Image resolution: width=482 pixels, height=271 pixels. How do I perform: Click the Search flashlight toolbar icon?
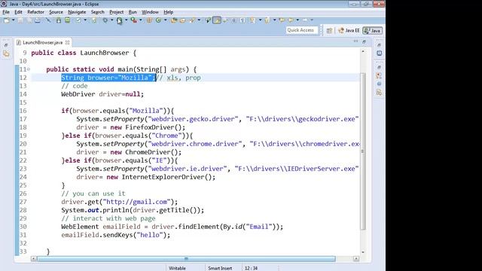(x=192, y=20)
